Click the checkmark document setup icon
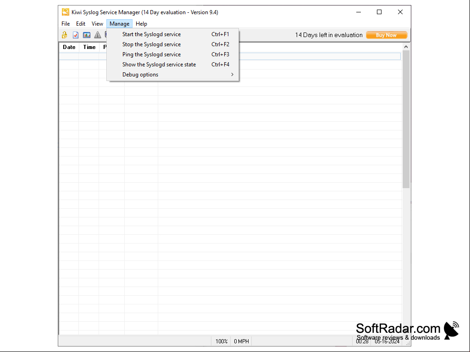Image resolution: width=470 pixels, height=352 pixels. tap(76, 35)
